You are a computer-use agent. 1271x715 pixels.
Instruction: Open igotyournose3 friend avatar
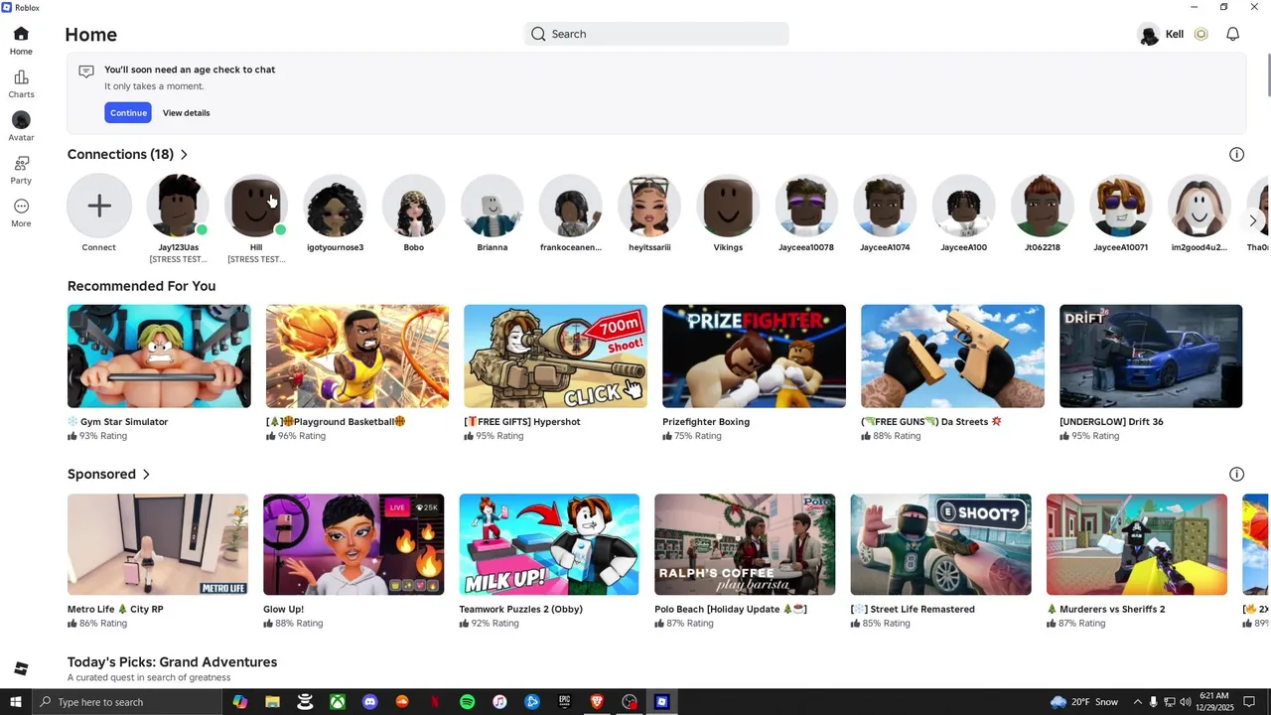(x=335, y=206)
